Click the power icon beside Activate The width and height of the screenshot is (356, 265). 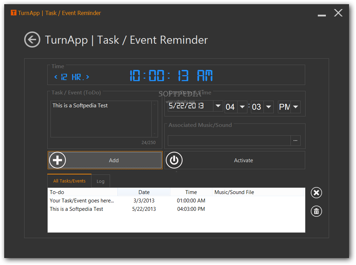coord(174,160)
